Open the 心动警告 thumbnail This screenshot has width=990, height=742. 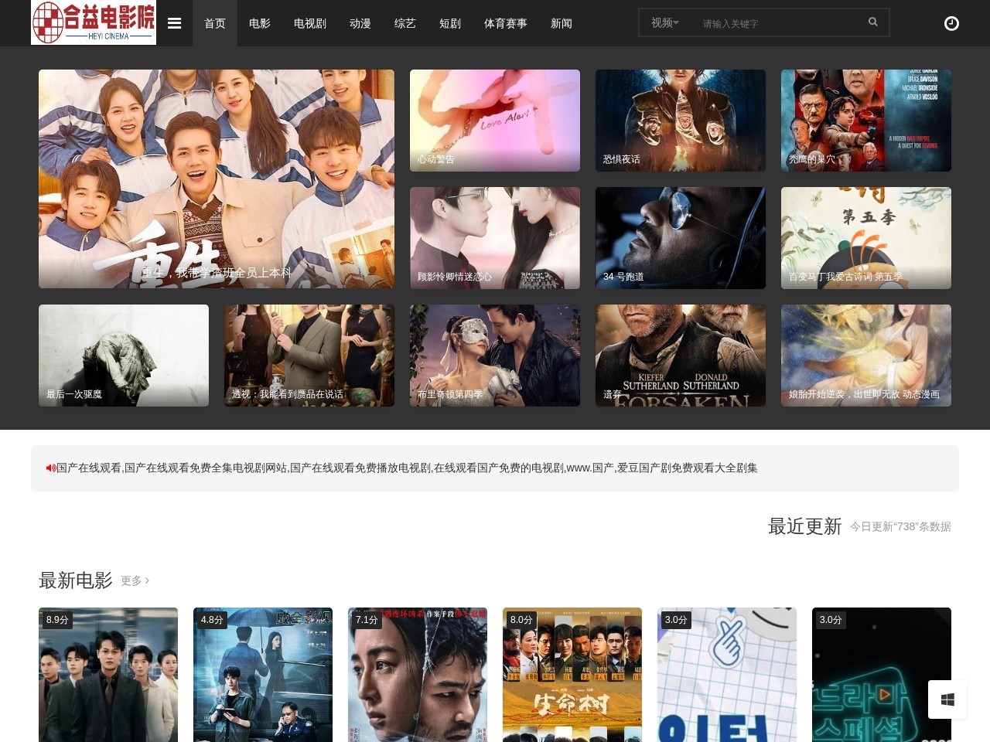point(495,121)
